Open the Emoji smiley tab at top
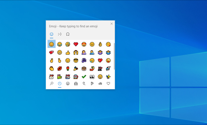The height and width of the screenshot is (125, 207). [x=51, y=34]
